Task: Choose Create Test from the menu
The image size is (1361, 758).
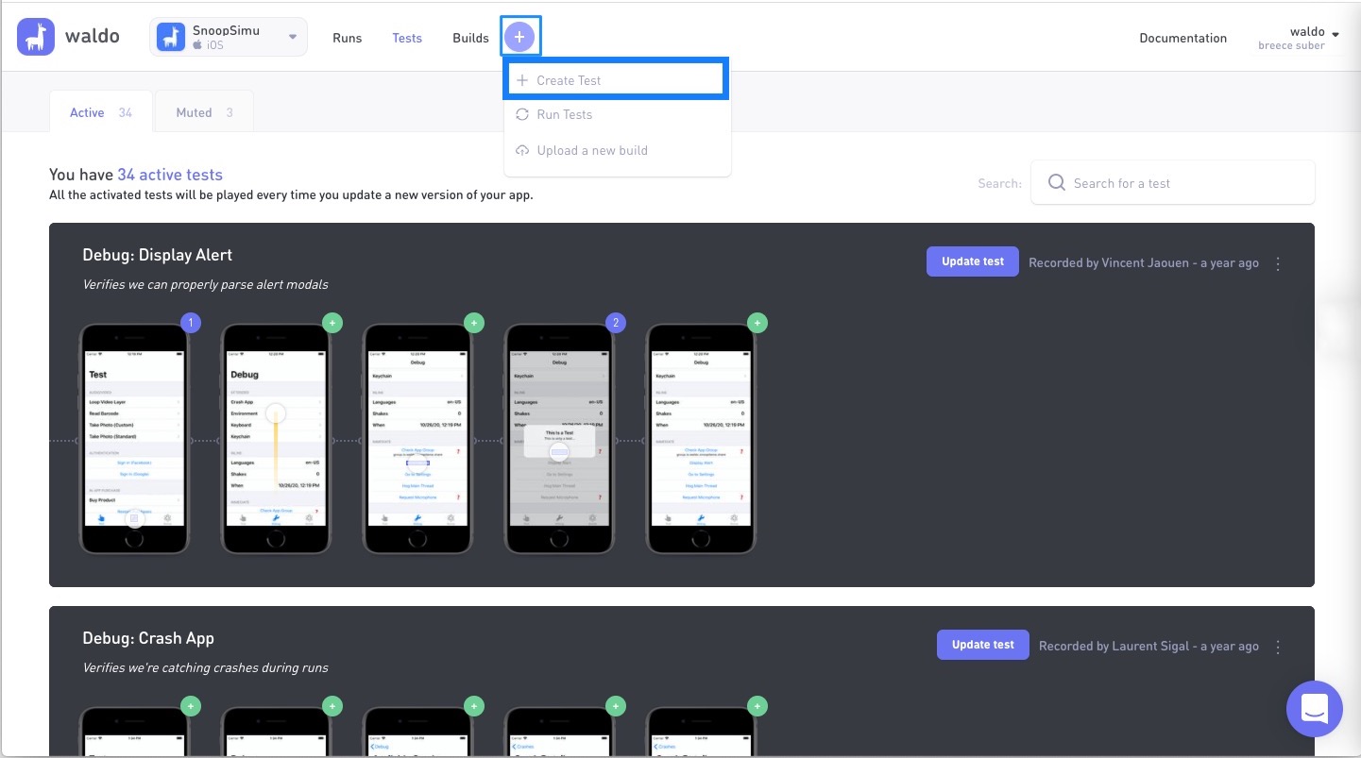Action: [x=617, y=80]
